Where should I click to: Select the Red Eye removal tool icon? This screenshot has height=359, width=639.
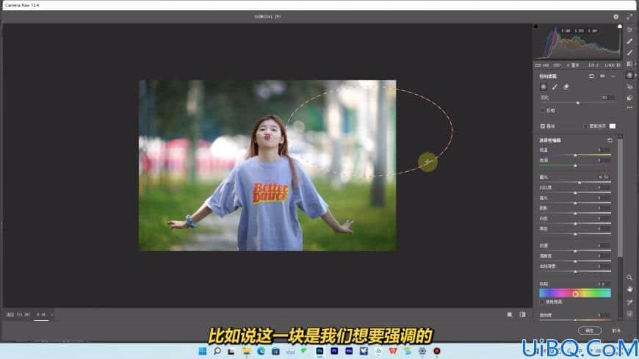pos(629,87)
